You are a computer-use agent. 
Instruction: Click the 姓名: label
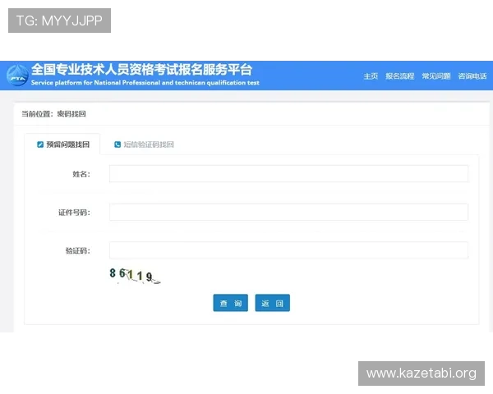pos(81,174)
